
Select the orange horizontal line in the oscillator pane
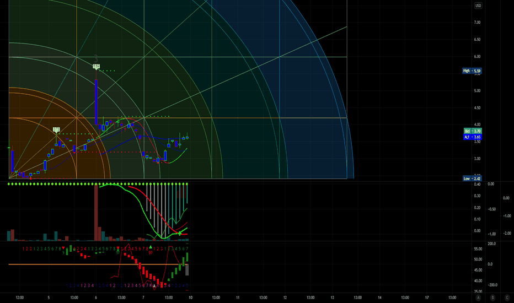[98, 264]
